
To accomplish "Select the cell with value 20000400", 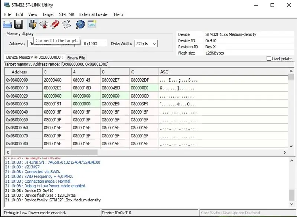I will [57, 80].
